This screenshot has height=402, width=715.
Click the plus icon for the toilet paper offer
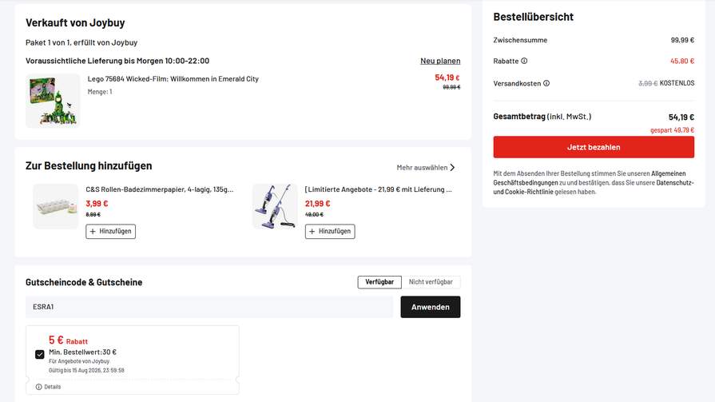coord(93,231)
